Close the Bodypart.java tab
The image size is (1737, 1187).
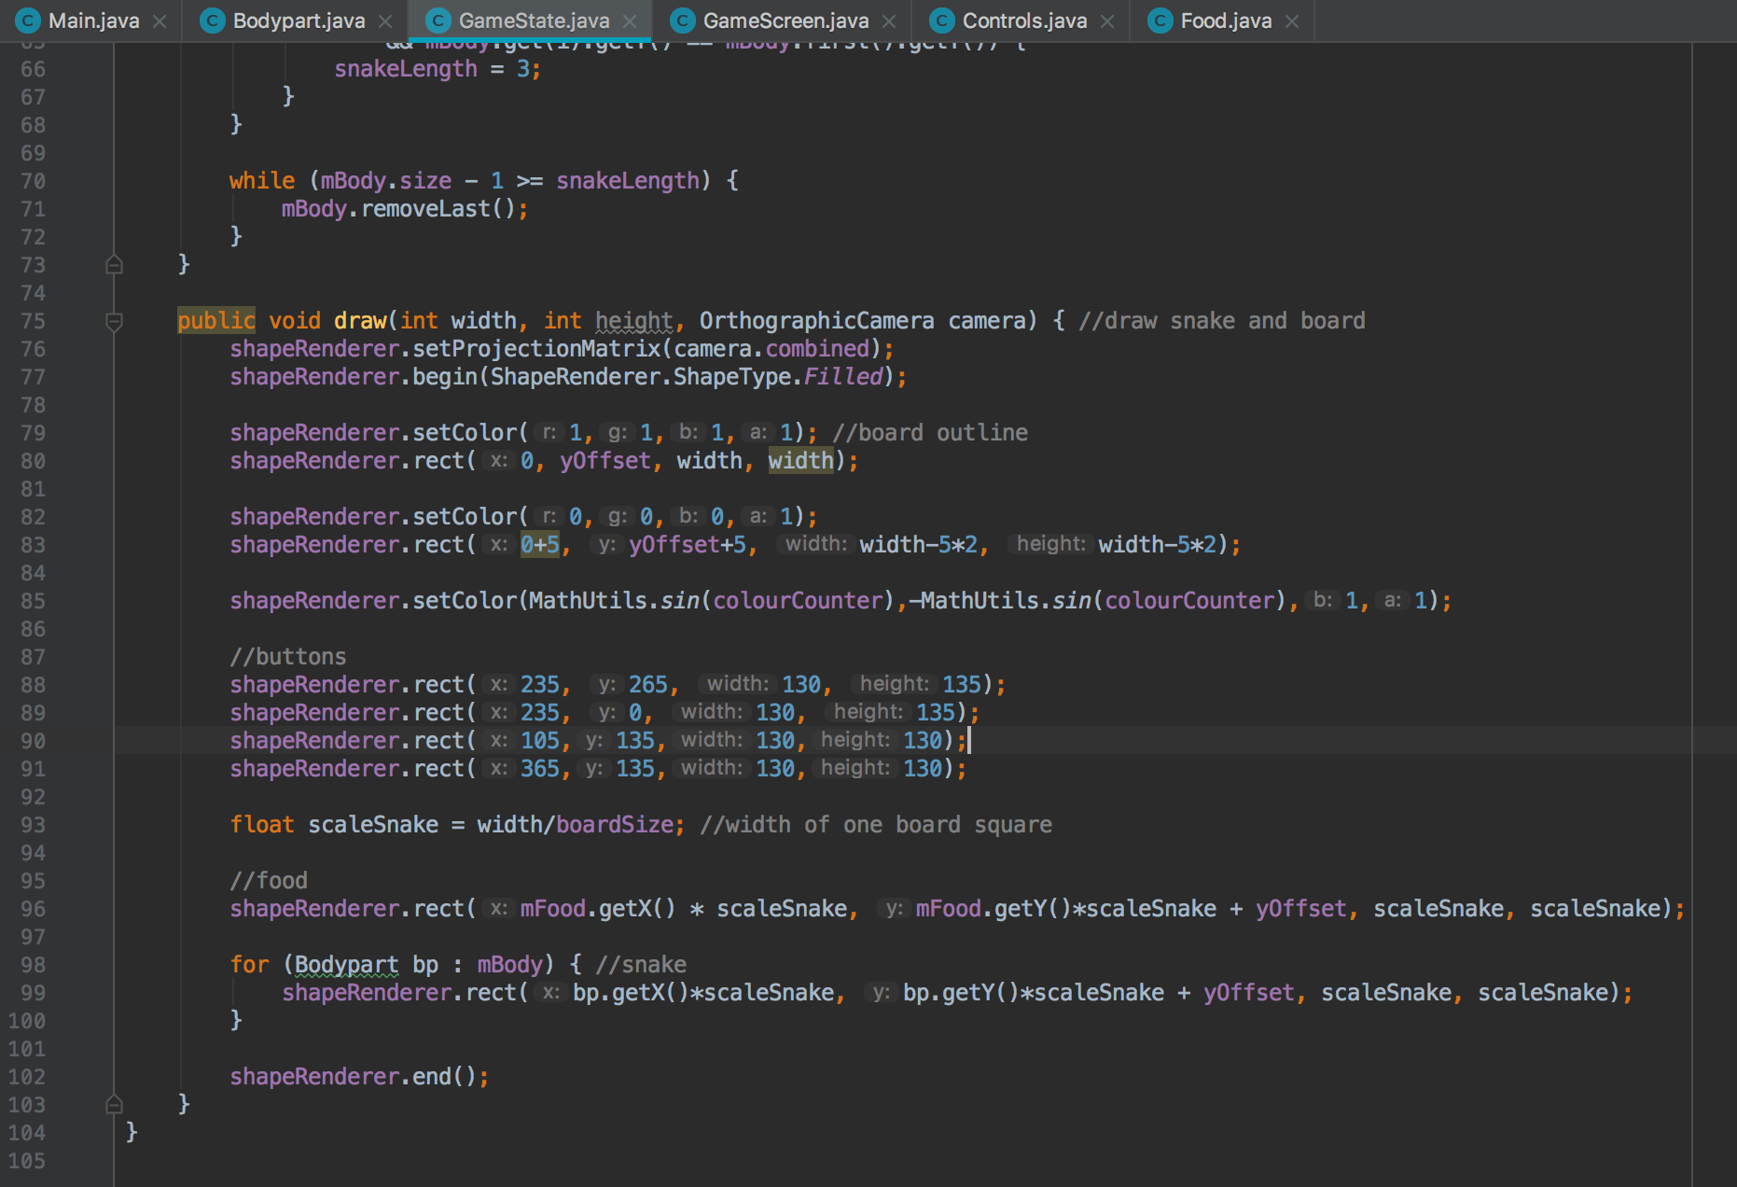point(383,19)
